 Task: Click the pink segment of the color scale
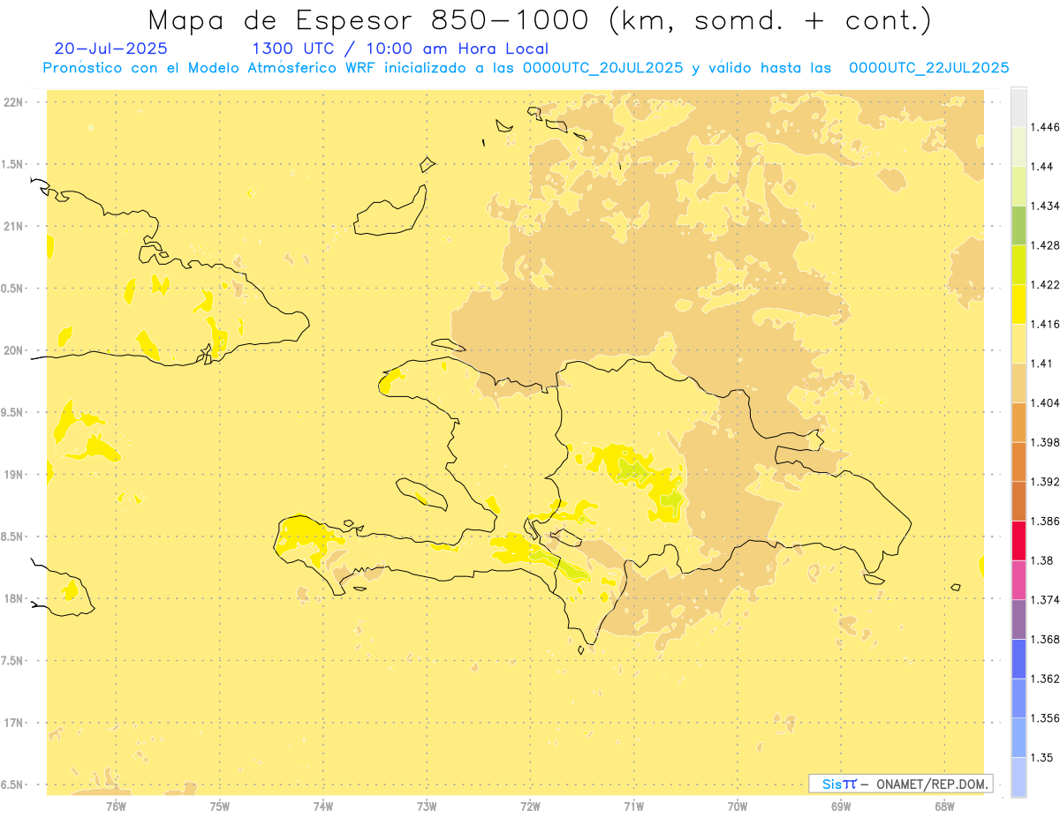tap(1018, 580)
